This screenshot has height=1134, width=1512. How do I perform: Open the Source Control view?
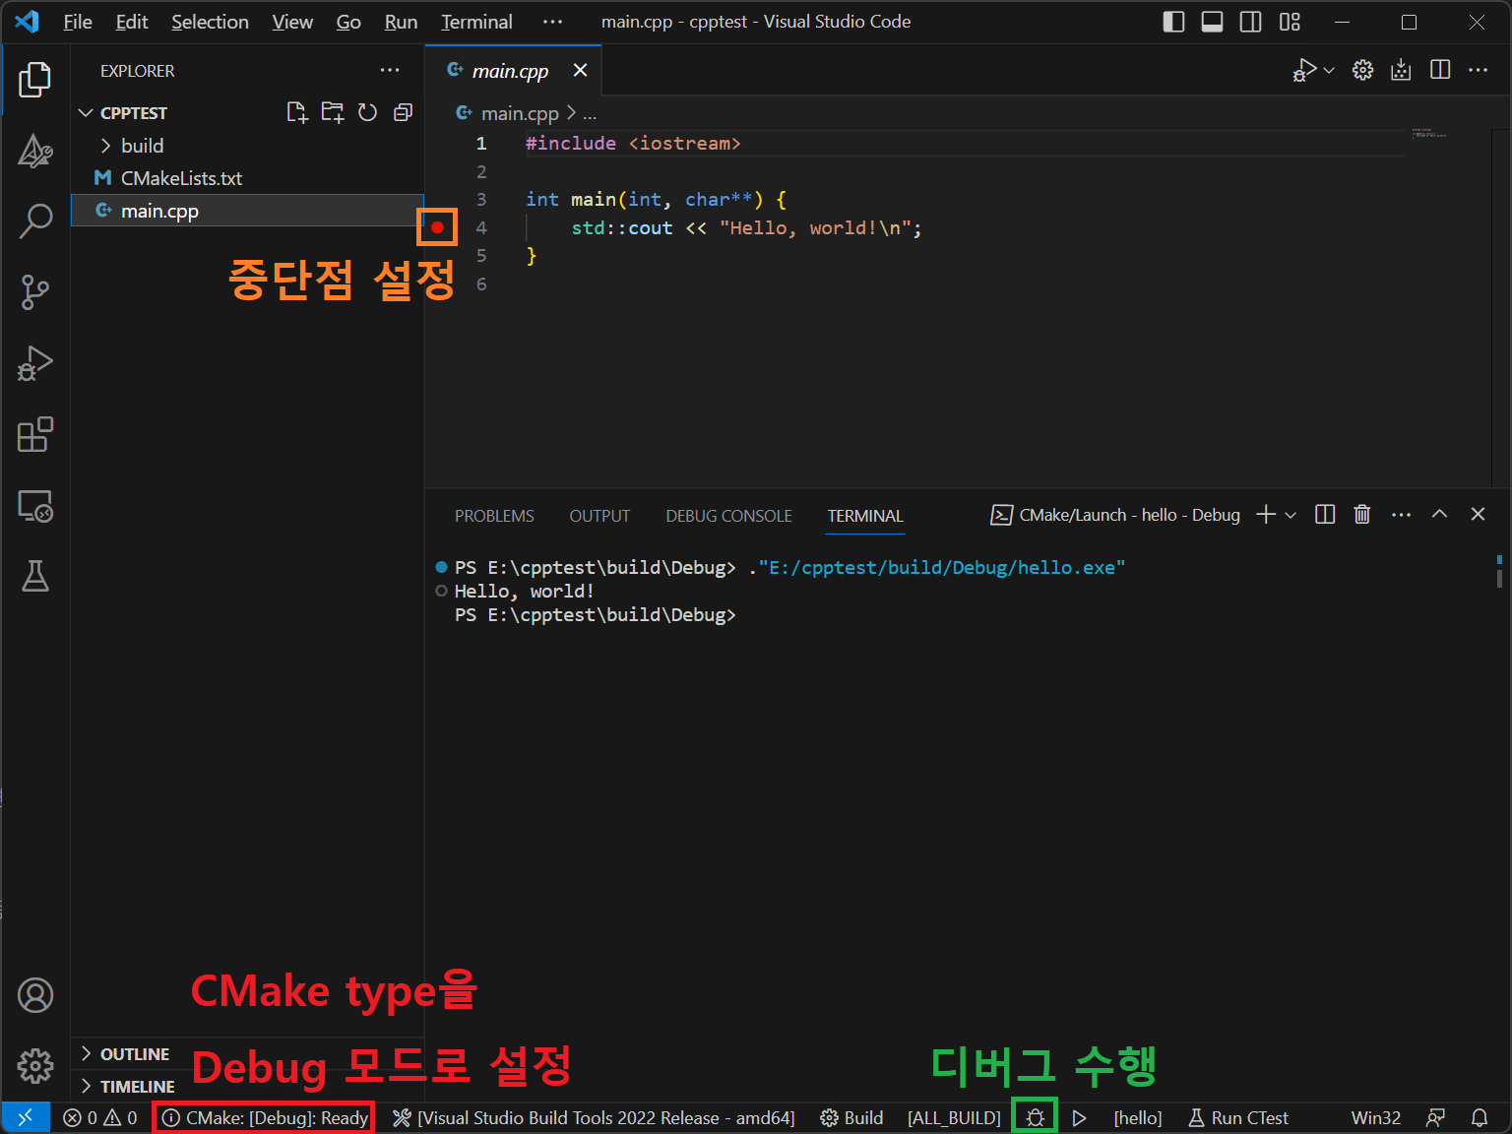35,292
